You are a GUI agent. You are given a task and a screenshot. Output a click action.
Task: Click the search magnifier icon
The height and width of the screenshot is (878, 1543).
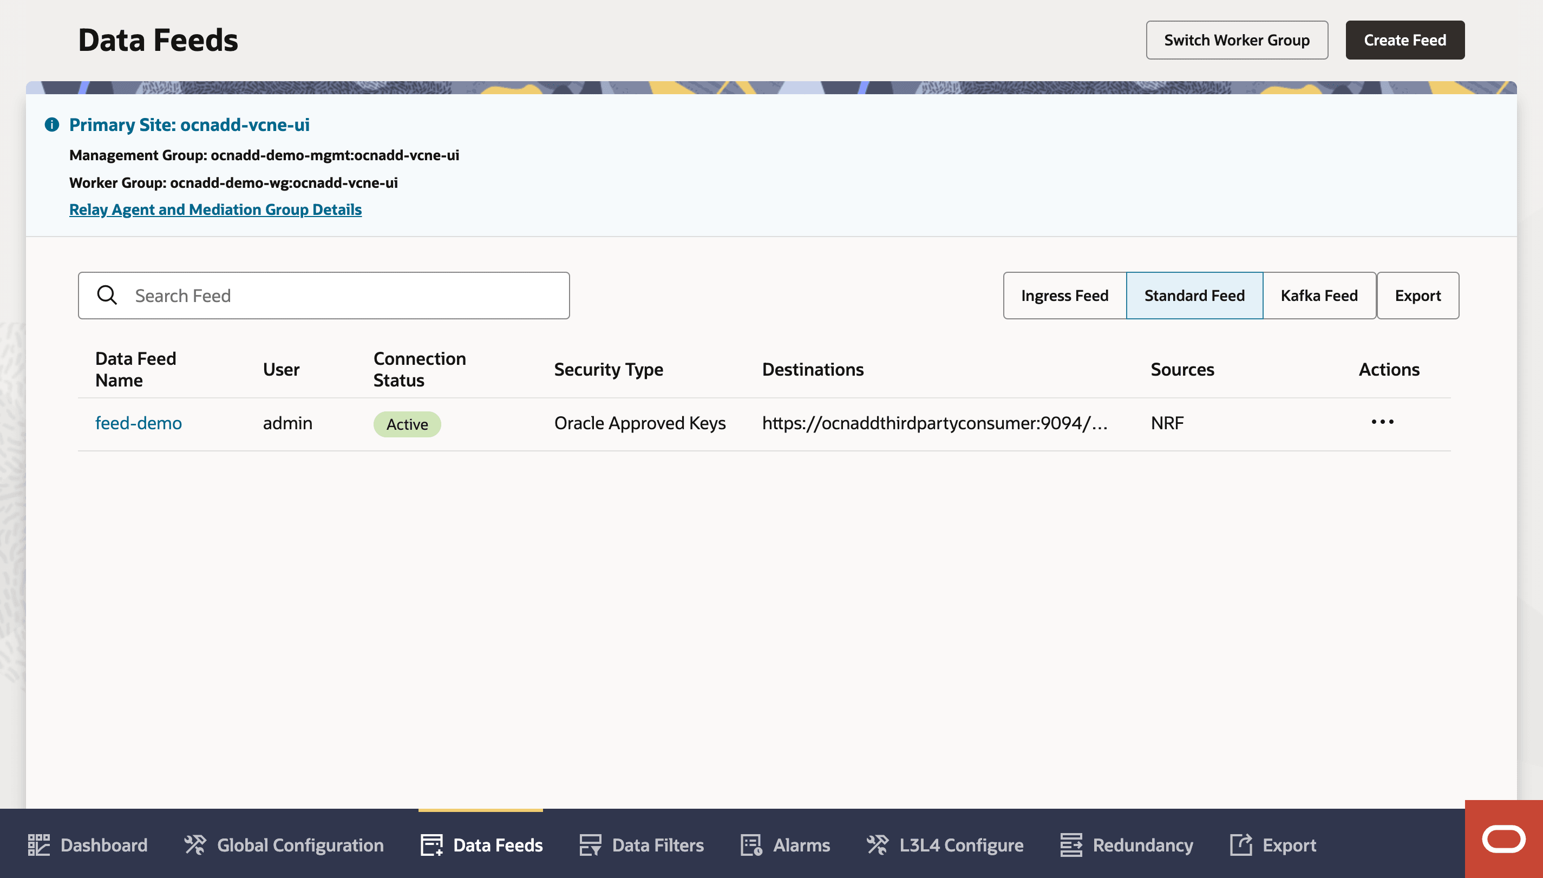pos(108,295)
